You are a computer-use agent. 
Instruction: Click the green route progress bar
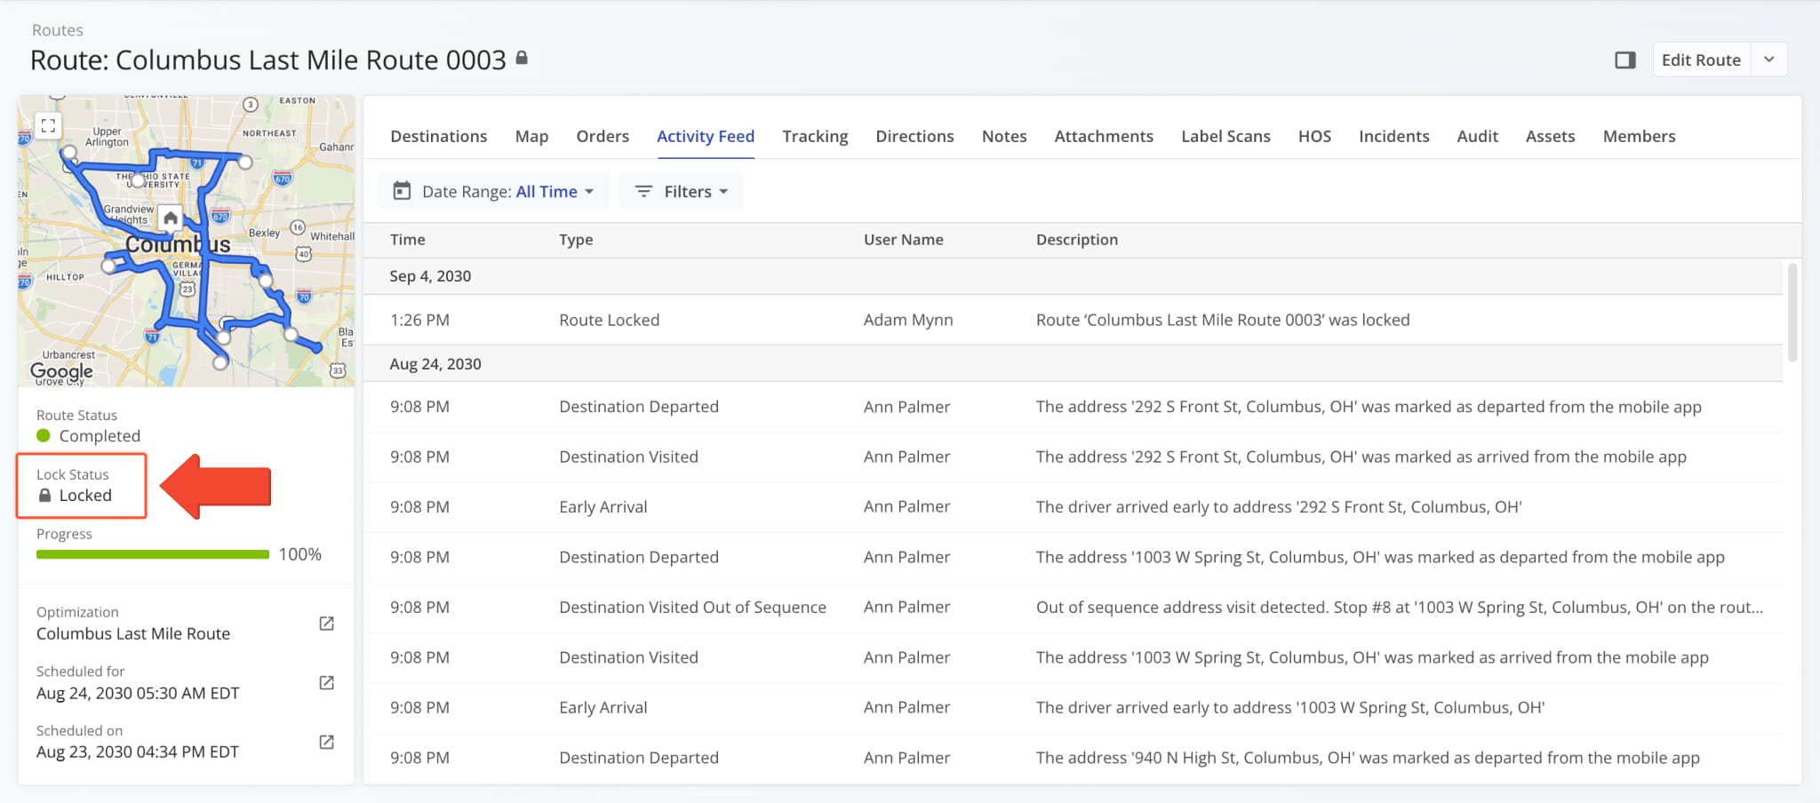tap(153, 554)
